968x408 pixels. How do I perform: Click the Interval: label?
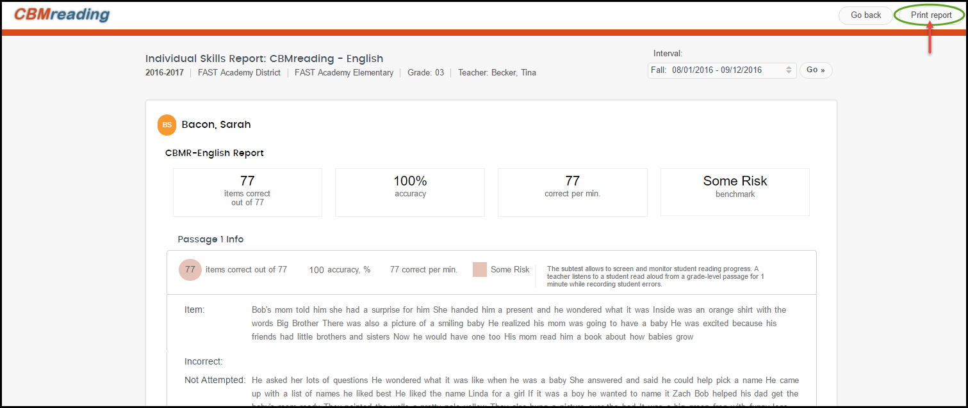668,54
